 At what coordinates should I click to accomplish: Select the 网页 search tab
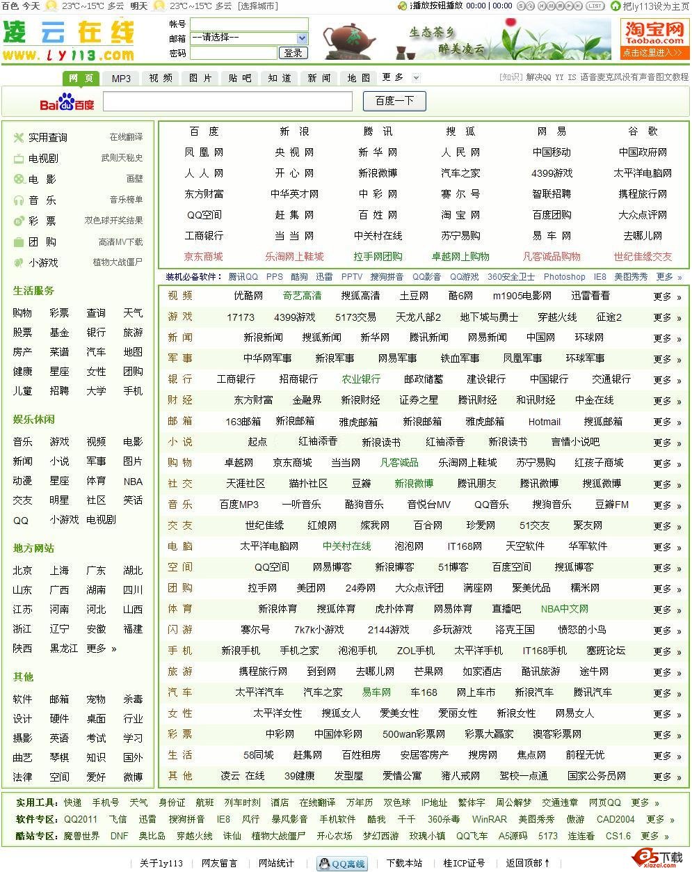coord(81,78)
